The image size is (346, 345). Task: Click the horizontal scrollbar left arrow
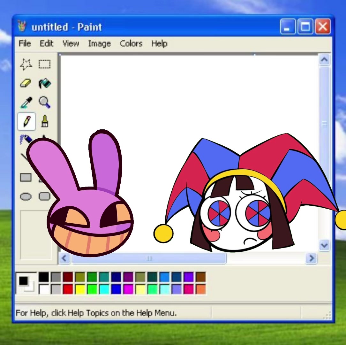tap(64, 258)
